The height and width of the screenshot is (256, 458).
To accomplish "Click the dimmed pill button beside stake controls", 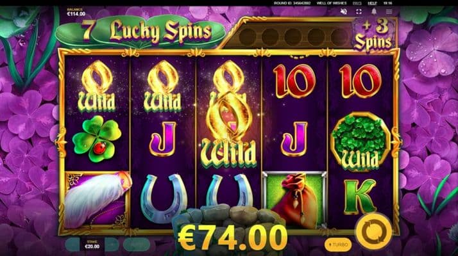I will click(137, 244).
